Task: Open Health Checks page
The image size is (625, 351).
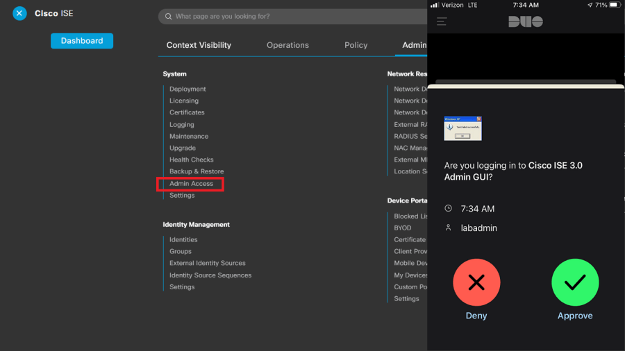Action: tap(192, 160)
